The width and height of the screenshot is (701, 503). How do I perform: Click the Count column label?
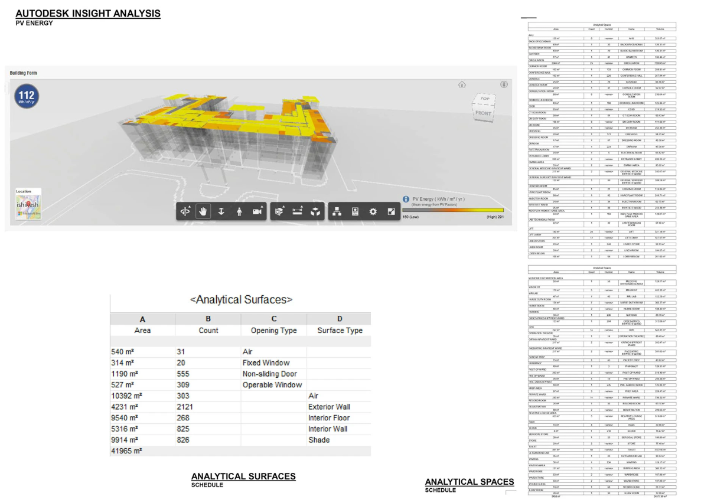coord(208,331)
